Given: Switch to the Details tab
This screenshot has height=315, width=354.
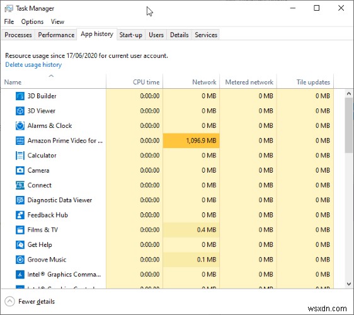Looking at the screenshot, I should [x=180, y=35].
